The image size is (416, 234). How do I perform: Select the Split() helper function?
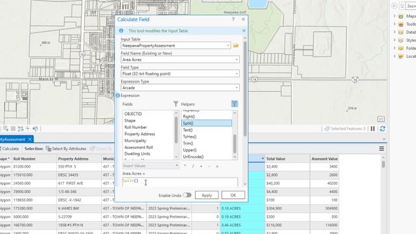(x=207, y=123)
